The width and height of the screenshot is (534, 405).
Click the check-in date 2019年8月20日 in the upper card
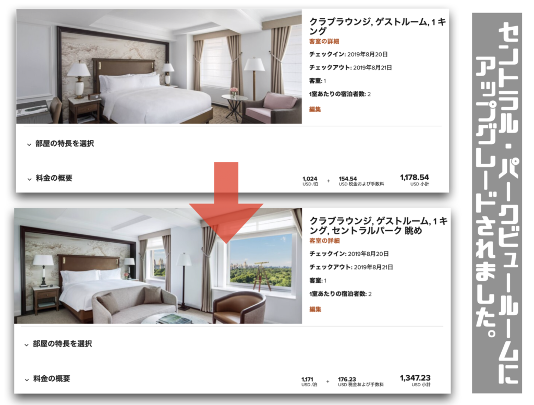click(367, 54)
